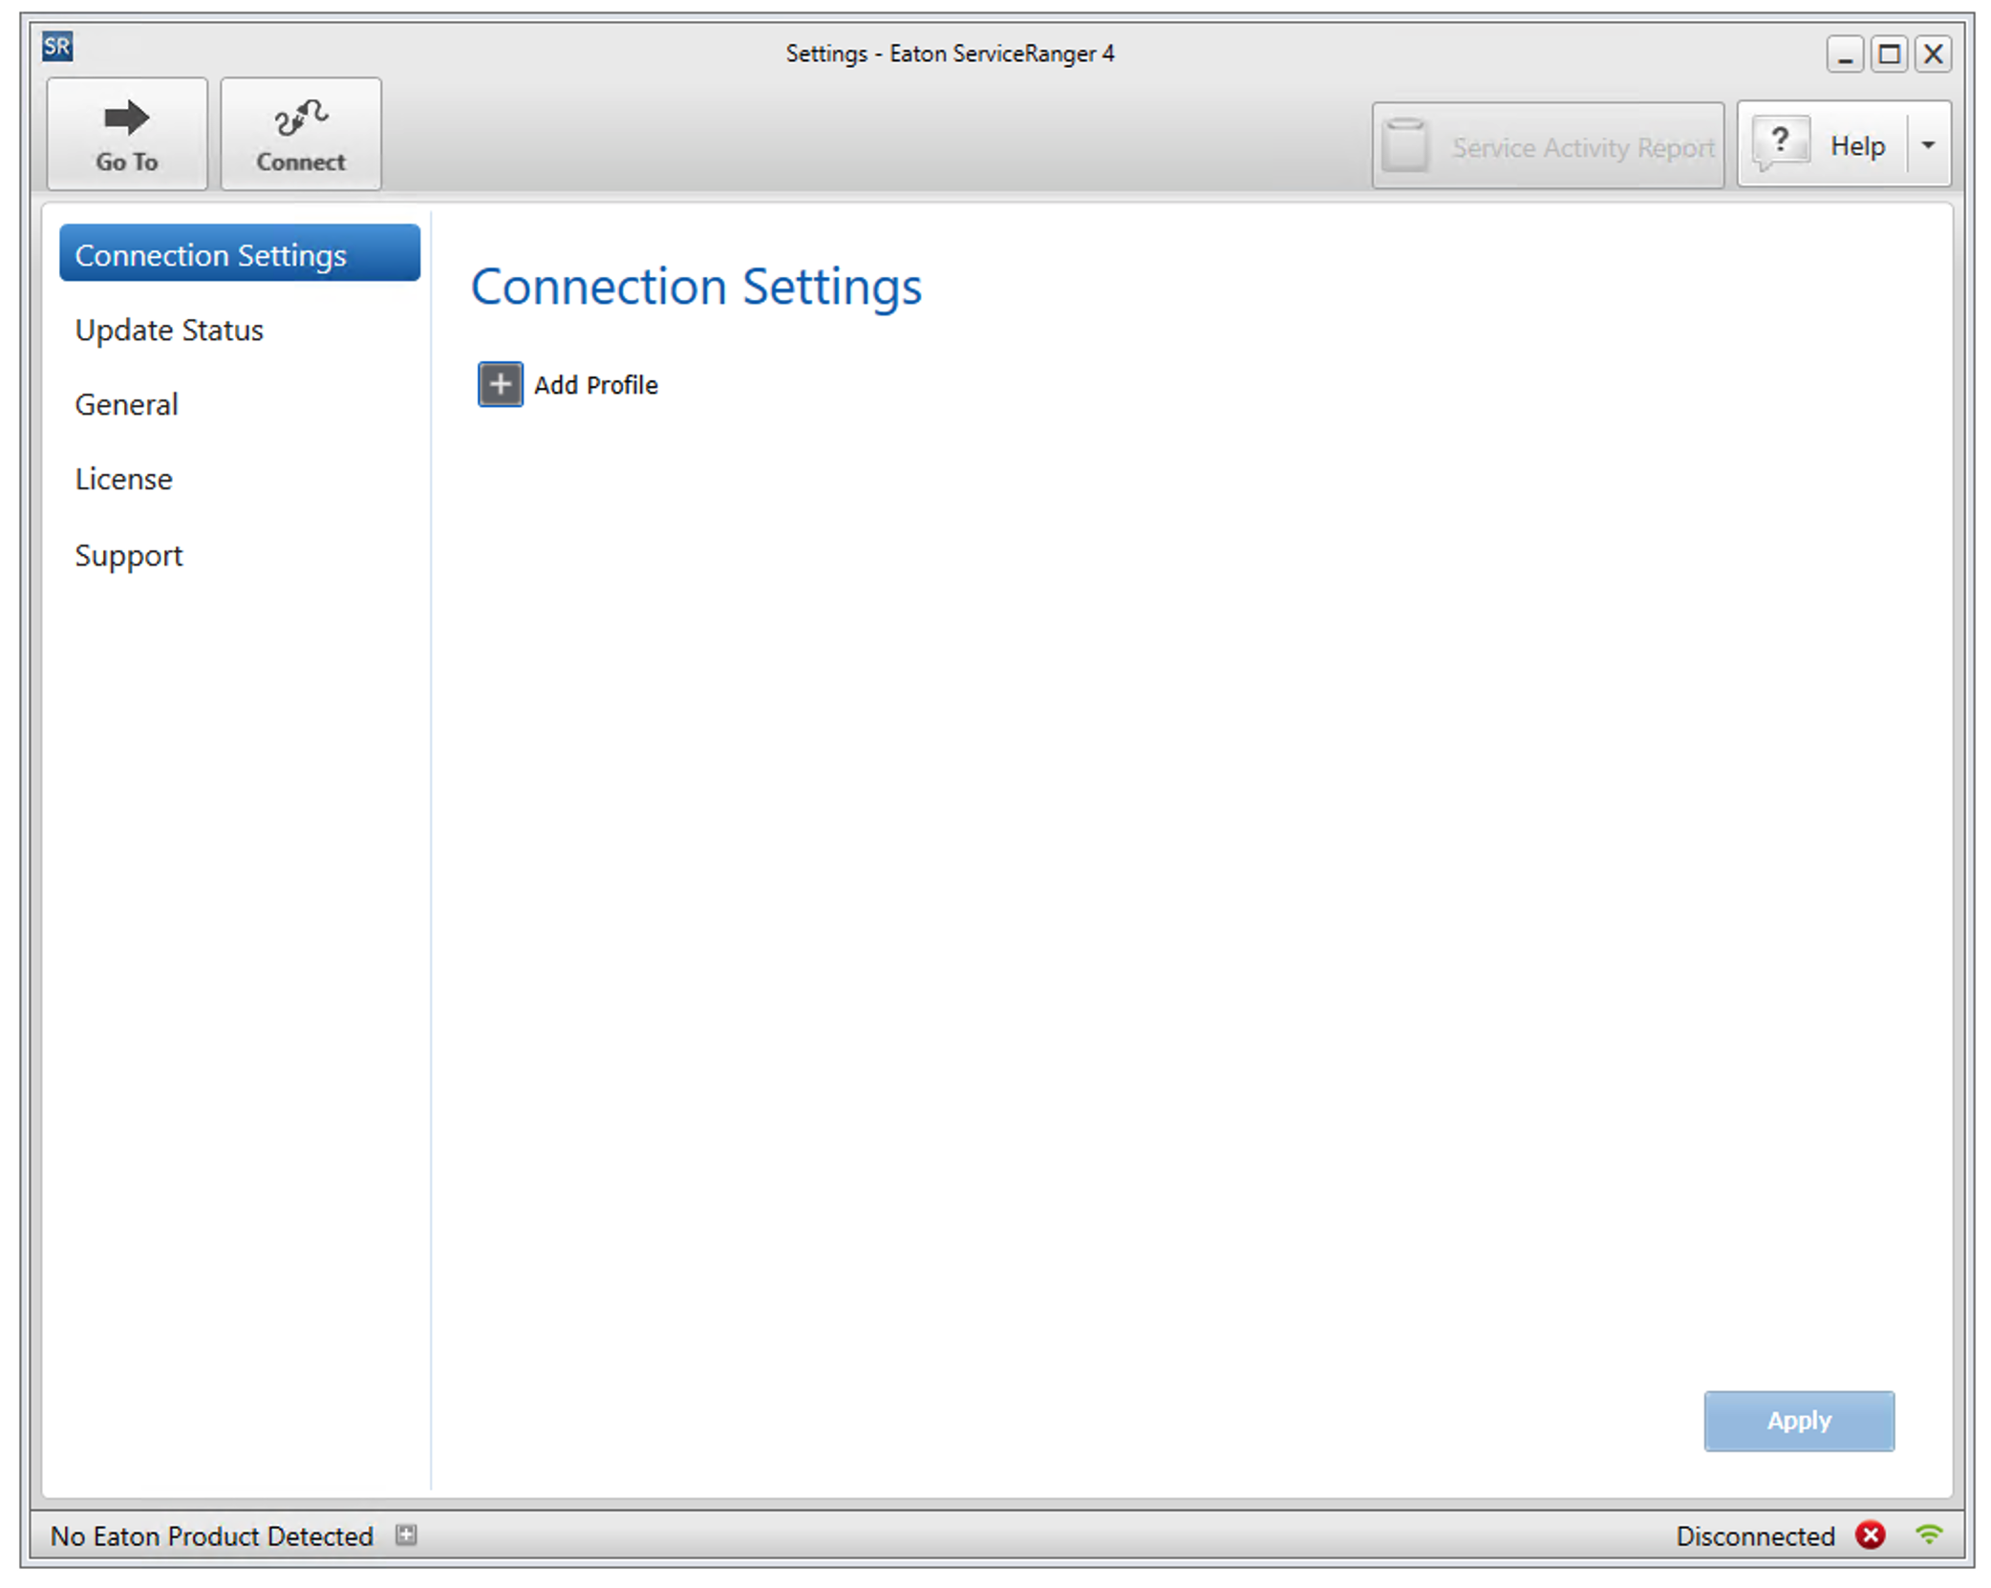Image resolution: width=1991 pixels, height=1588 pixels.
Task: Go to the Support section
Action: pos(129,555)
